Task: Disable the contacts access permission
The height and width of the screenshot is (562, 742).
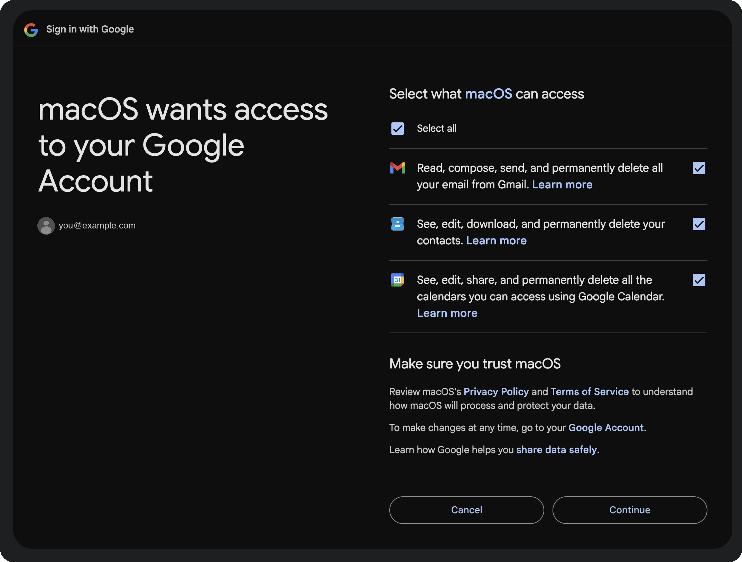Action: pyautogui.click(x=699, y=224)
